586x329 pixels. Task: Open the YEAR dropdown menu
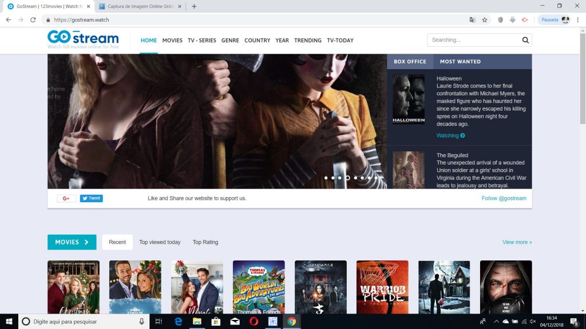tap(282, 40)
